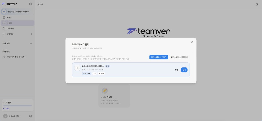Click the AI 사용량 progress bar
This screenshot has width=262, height=121.
18,106
